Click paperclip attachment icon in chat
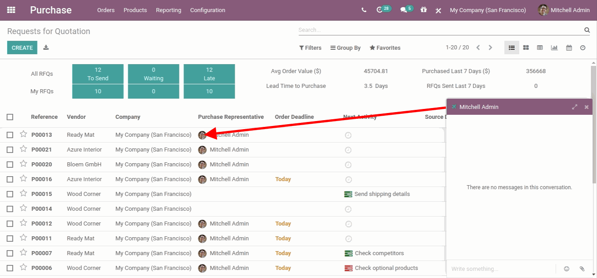This screenshot has width=597, height=278. pyautogui.click(x=582, y=269)
